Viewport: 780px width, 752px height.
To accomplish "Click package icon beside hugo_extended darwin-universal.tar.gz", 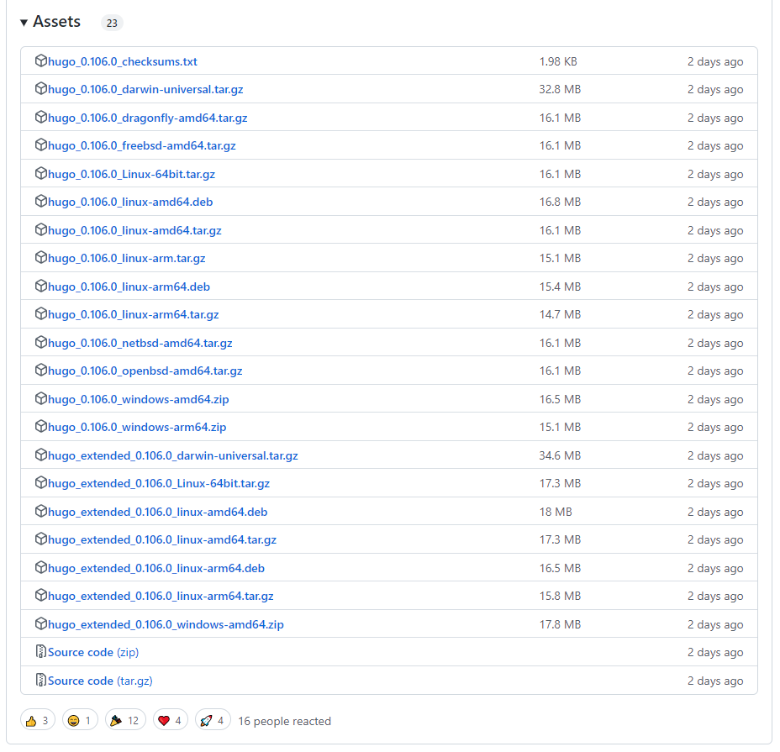I will pos(41,455).
